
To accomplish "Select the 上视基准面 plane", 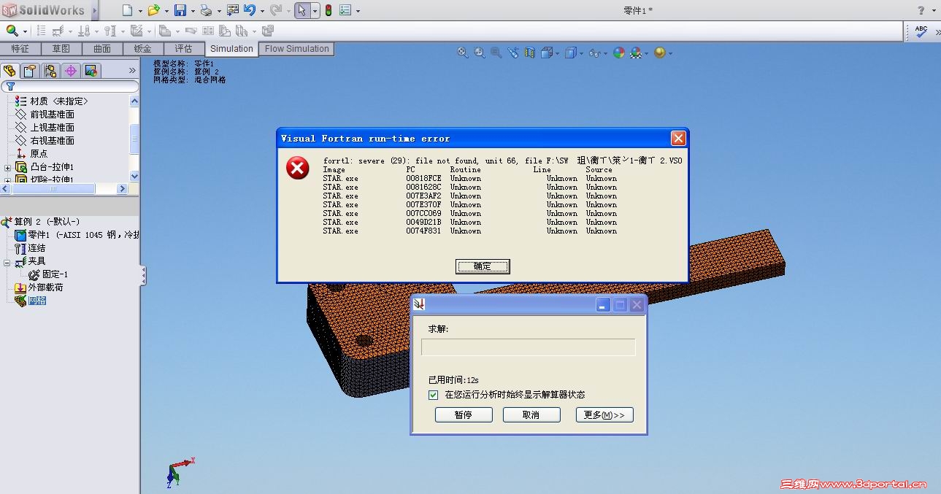I will (45, 128).
